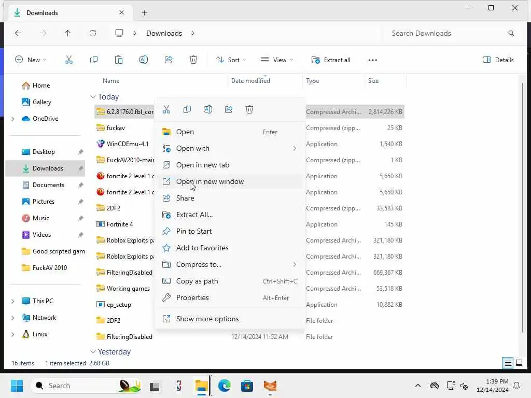
Task: Click the Rename icon in the toolbar
Action: point(144,60)
